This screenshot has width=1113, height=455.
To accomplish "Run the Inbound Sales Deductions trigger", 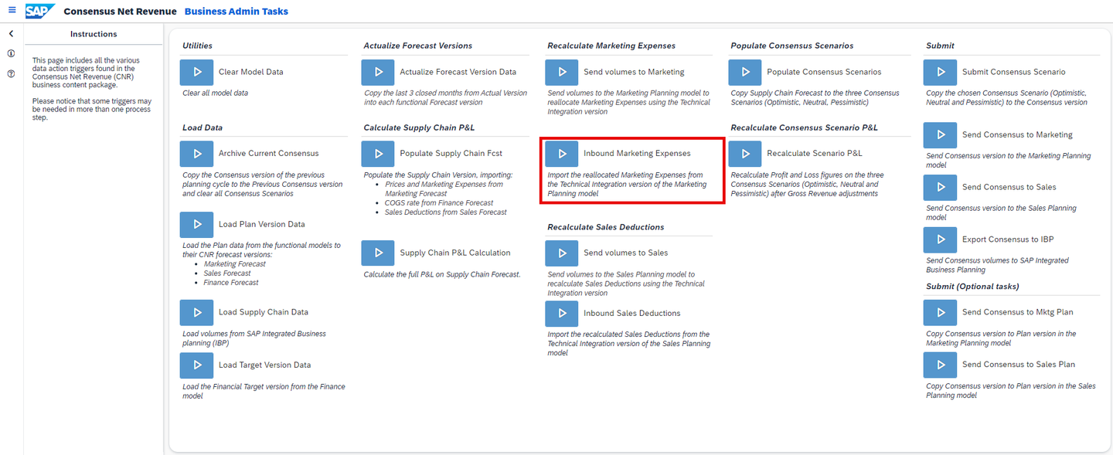I will (x=562, y=313).
